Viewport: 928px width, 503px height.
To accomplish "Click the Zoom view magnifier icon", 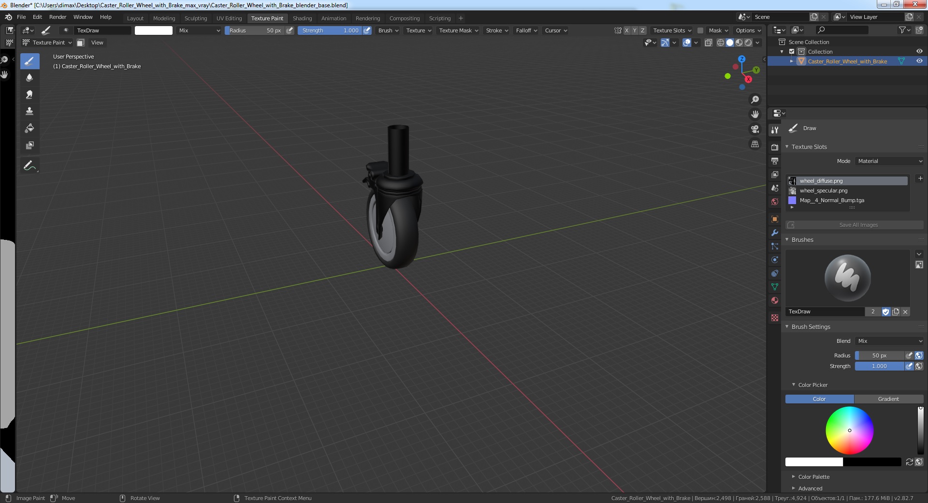I will click(x=755, y=100).
